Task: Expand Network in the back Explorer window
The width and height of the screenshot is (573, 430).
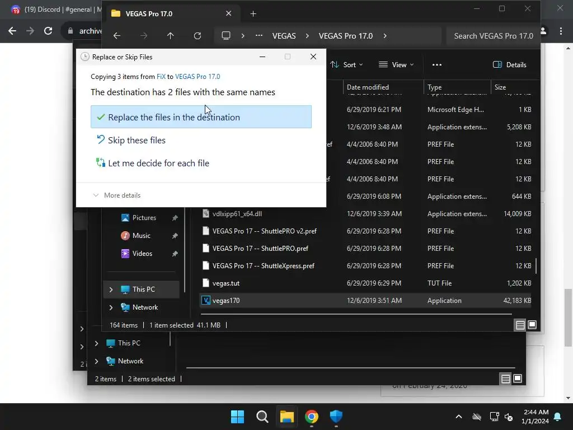Action: point(96,361)
